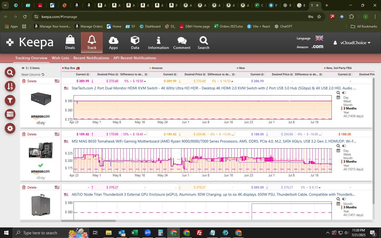Image resolution: width=381 pixels, height=238 pixels.
Task: Open tracking settings gear in sidebar
Action: 10,128
